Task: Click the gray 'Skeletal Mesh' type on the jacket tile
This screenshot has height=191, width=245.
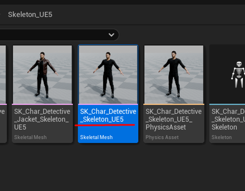Action: 30,137
